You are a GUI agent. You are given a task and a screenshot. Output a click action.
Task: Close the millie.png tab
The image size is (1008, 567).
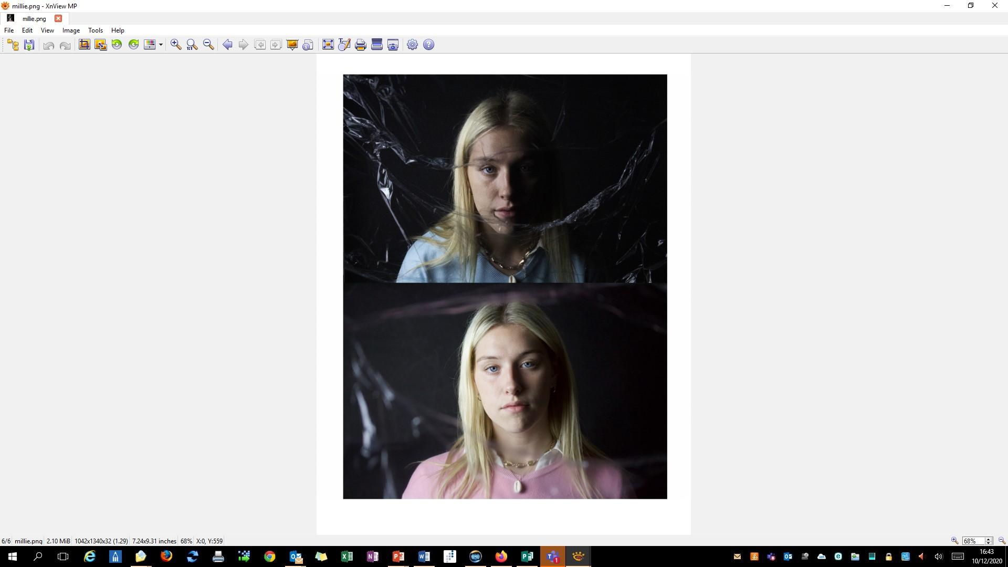pos(58,18)
